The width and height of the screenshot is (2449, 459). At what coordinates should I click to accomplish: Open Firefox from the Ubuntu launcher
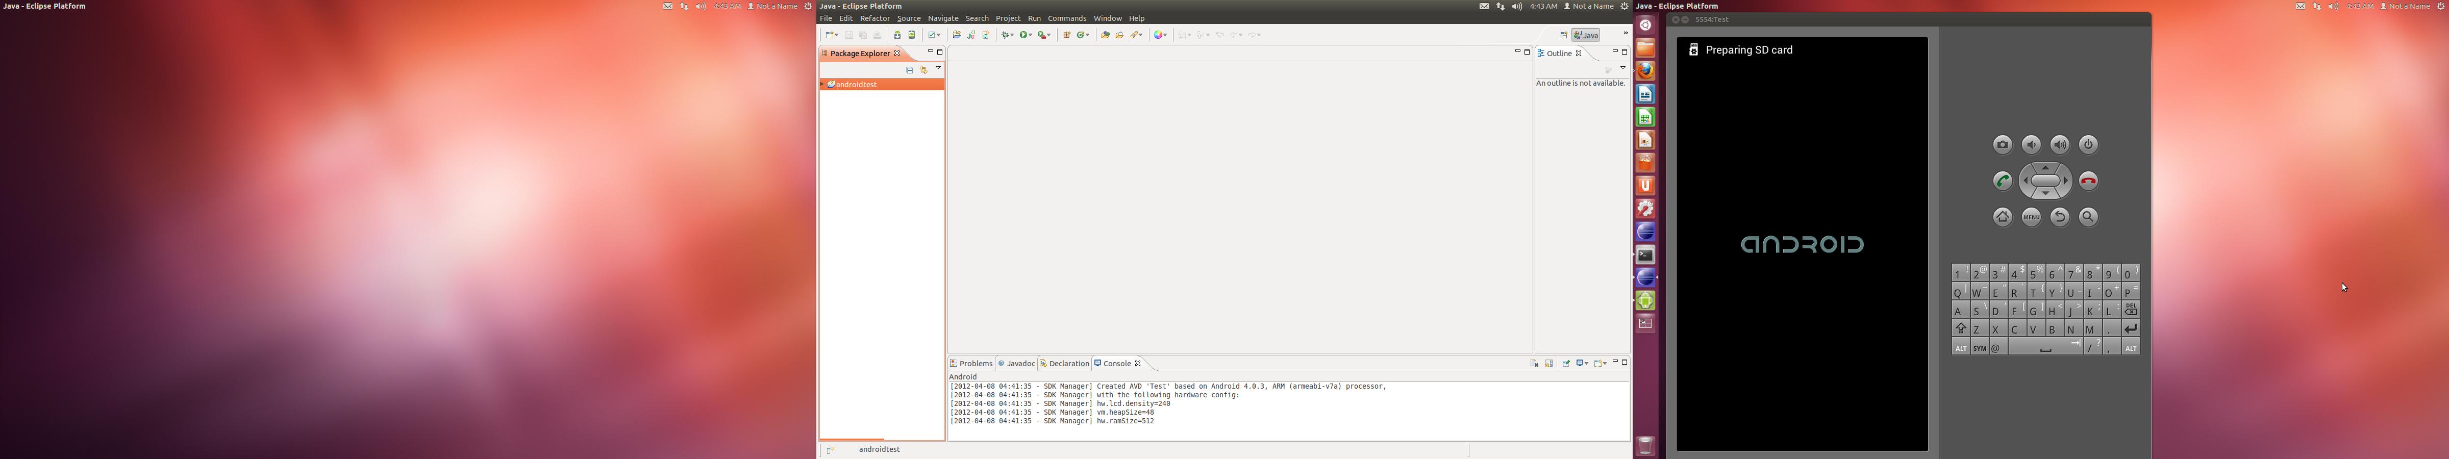pos(1645,70)
